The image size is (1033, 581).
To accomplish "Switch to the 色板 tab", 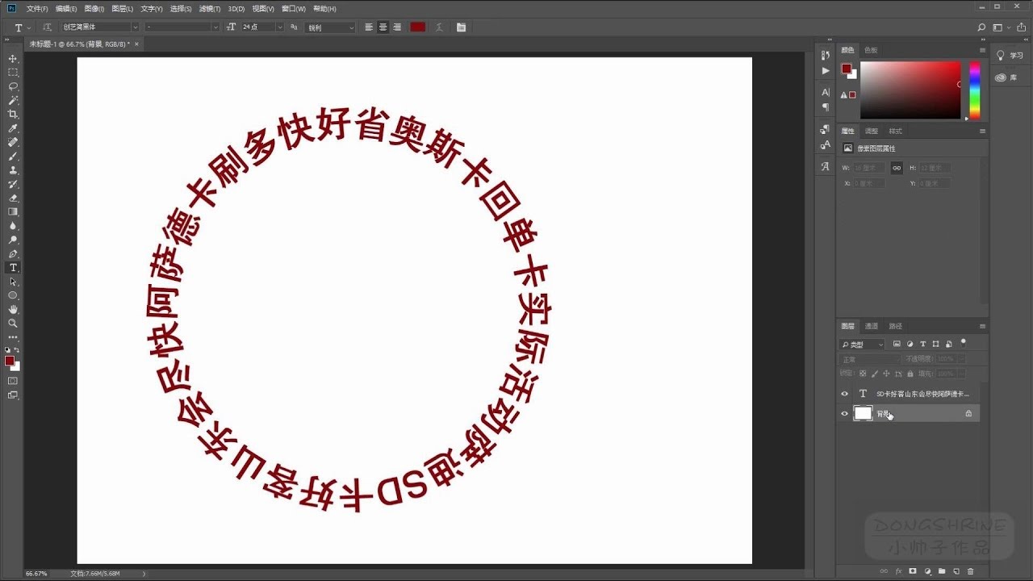I will coord(871,50).
